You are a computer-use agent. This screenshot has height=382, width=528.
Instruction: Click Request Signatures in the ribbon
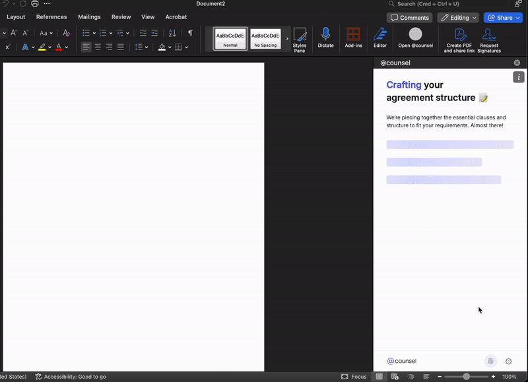pyautogui.click(x=489, y=40)
